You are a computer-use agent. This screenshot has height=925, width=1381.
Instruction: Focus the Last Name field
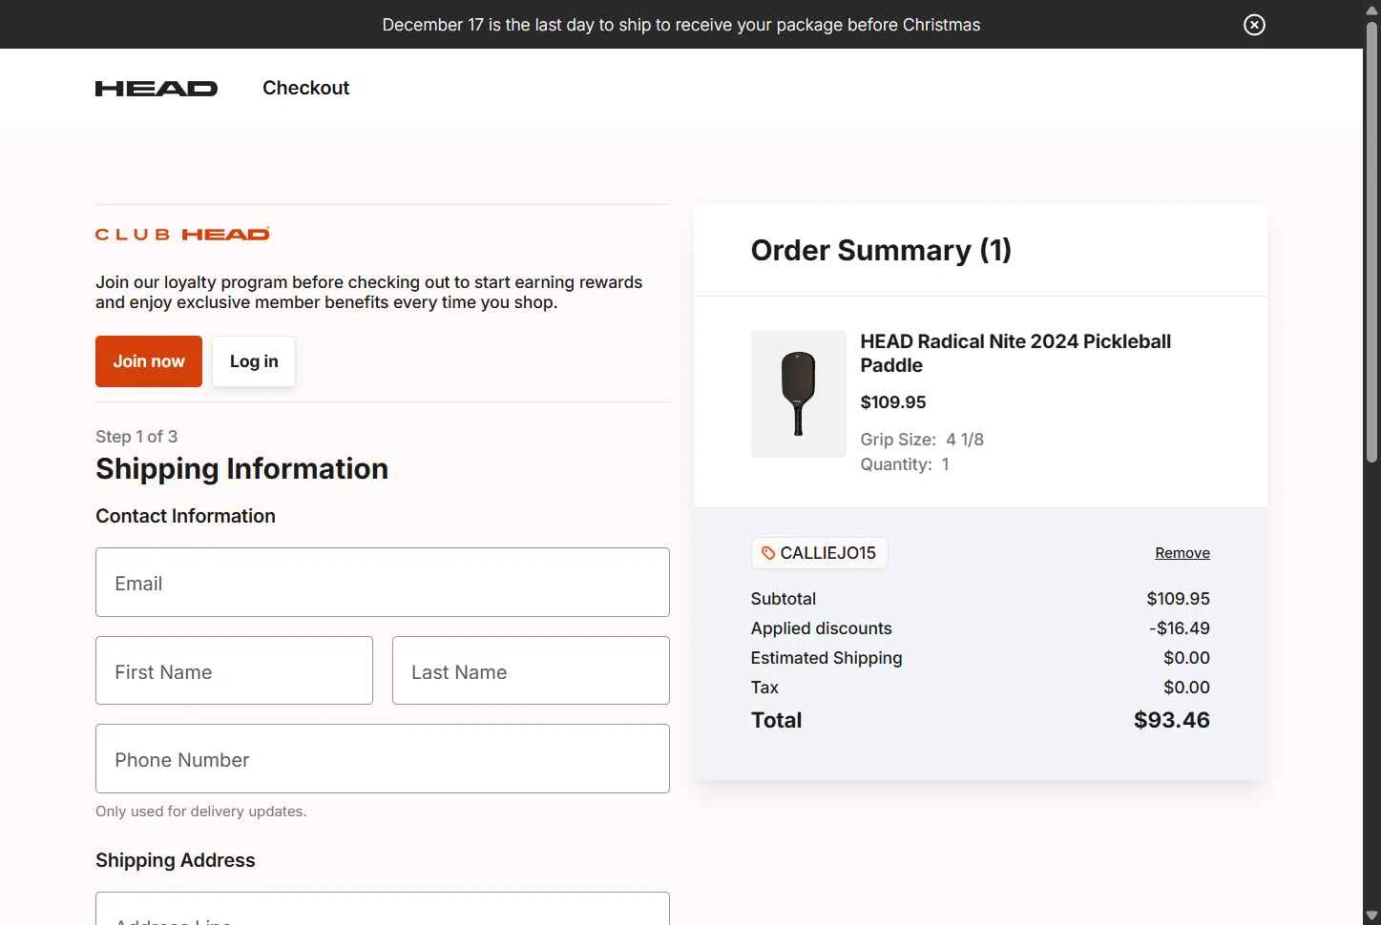[x=531, y=671]
